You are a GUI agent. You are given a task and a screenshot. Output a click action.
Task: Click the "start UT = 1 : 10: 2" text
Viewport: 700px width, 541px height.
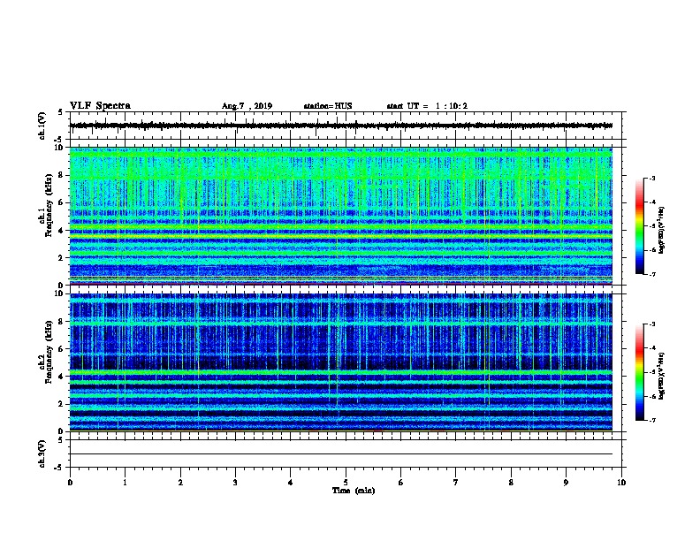click(427, 106)
